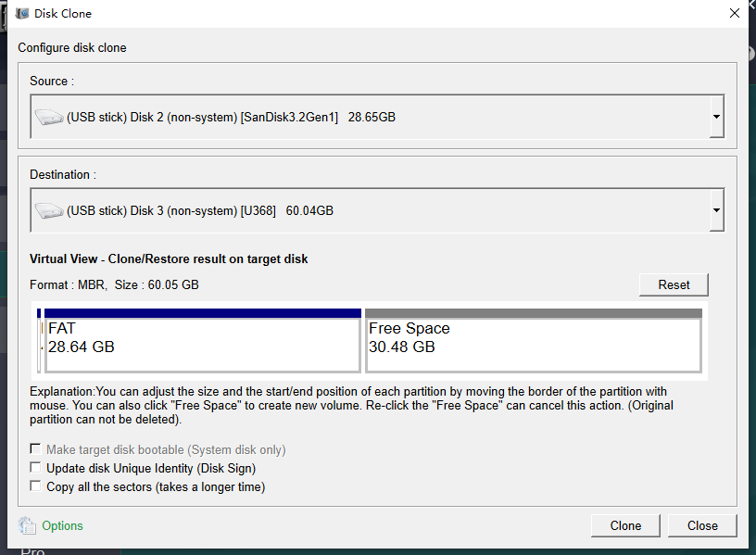The width and height of the screenshot is (756, 555).
Task: Enable "Update disk Unique Identity" option
Action: tap(35, 469)
